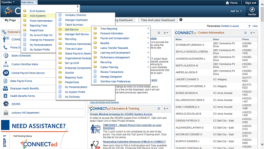The height and width of the screenshot is (149, 264).
Task: Open Workflow User Preferences entry
Action: click(115, 82)
